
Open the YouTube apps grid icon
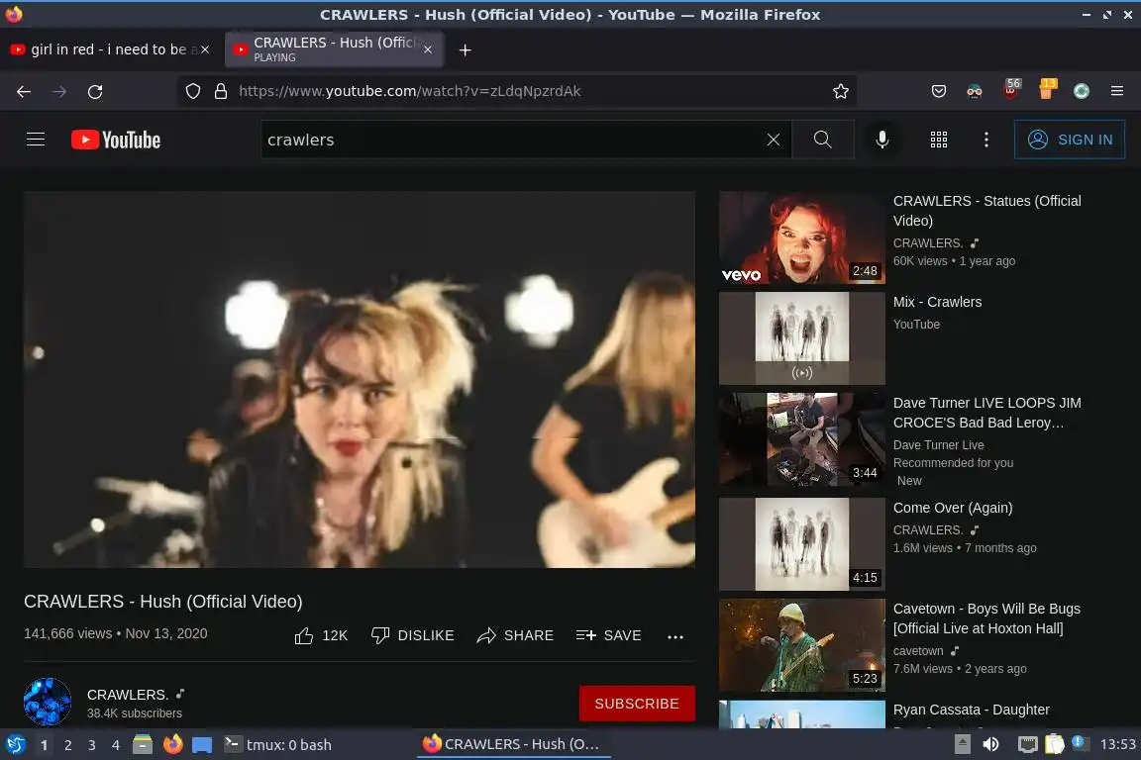point(939,140)
